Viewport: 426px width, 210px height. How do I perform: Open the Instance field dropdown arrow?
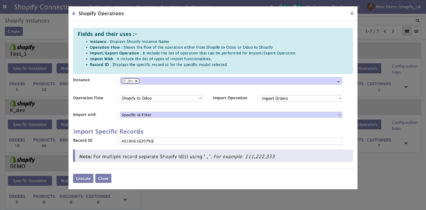pos(338,81)
